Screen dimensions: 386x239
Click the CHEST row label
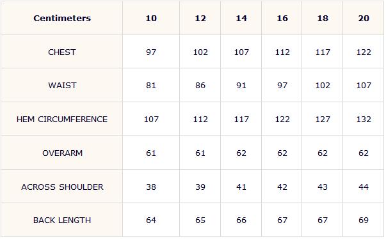pos(62,52)
